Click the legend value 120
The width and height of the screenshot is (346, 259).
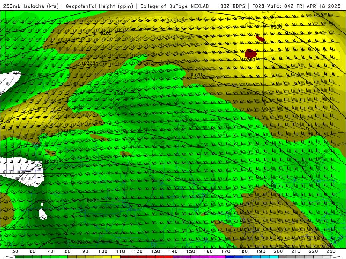(138, 251)
